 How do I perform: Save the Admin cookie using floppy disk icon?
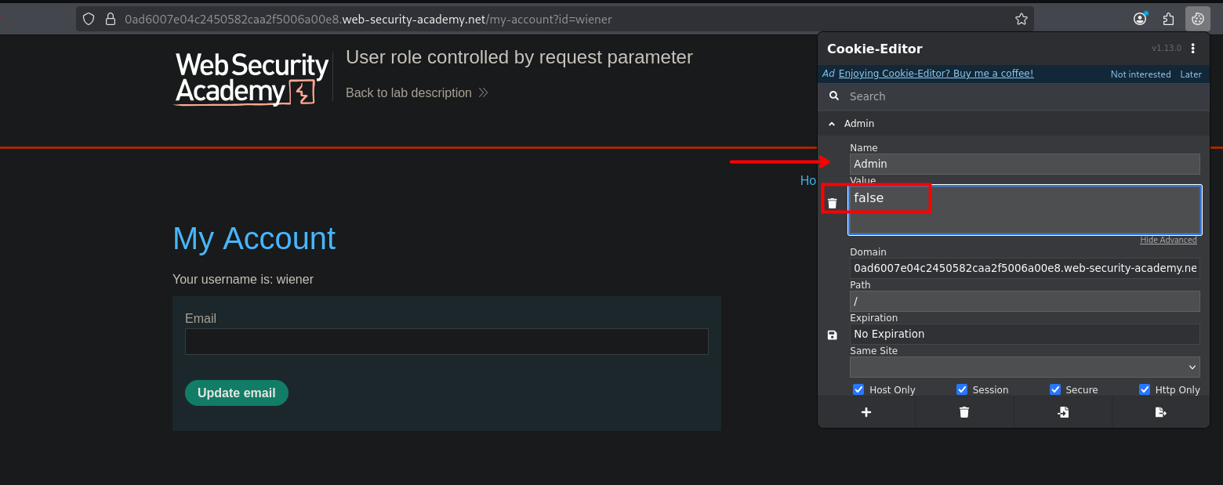[833, 335]
